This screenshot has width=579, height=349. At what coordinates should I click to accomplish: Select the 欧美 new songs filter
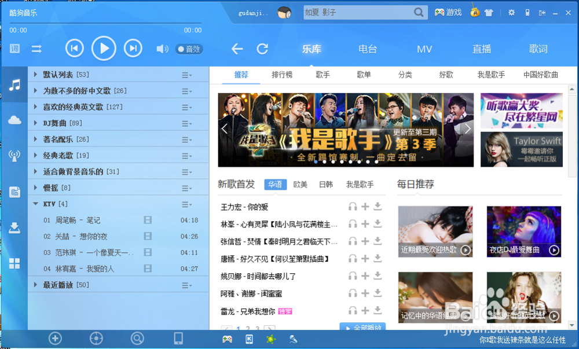click(x=300, y=185)
